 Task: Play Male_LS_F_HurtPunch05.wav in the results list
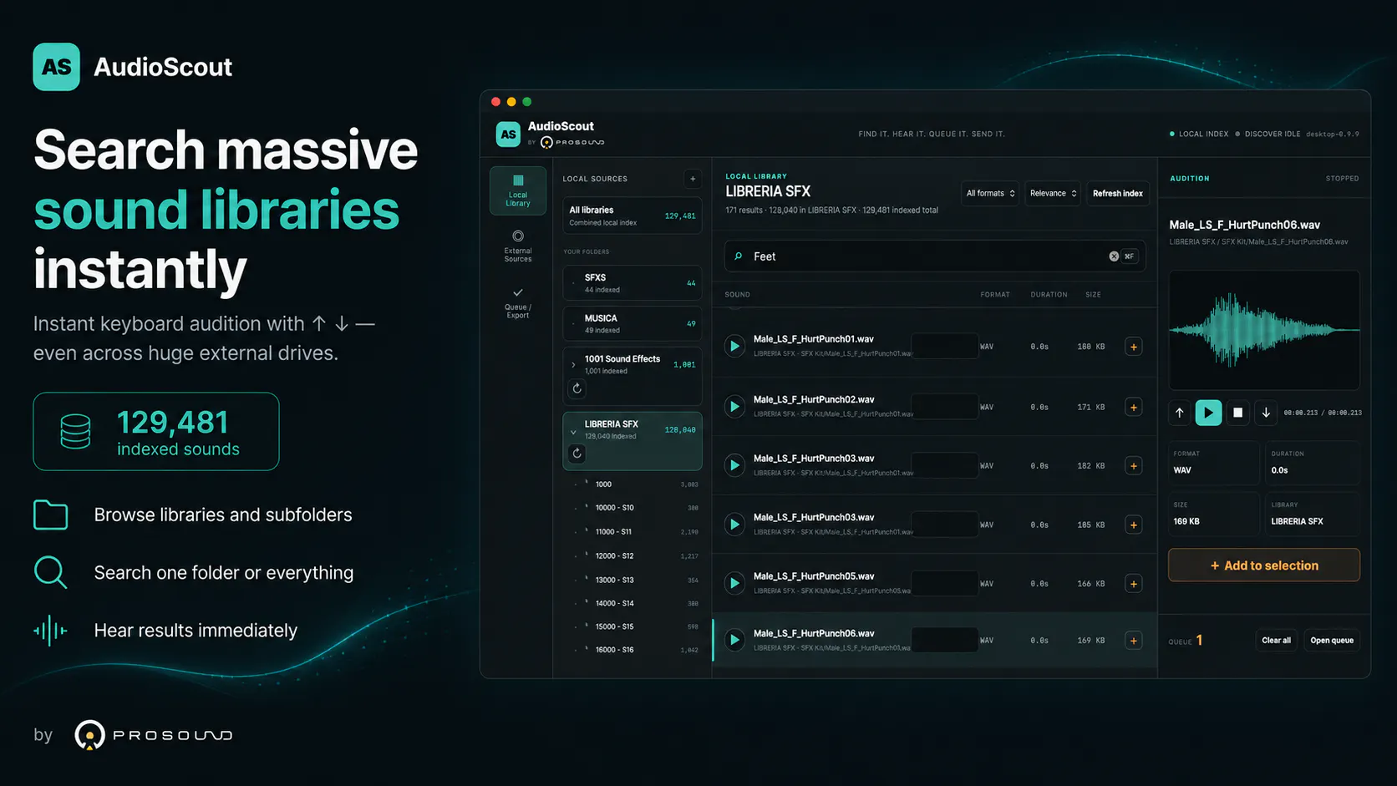tap(734, 583)
